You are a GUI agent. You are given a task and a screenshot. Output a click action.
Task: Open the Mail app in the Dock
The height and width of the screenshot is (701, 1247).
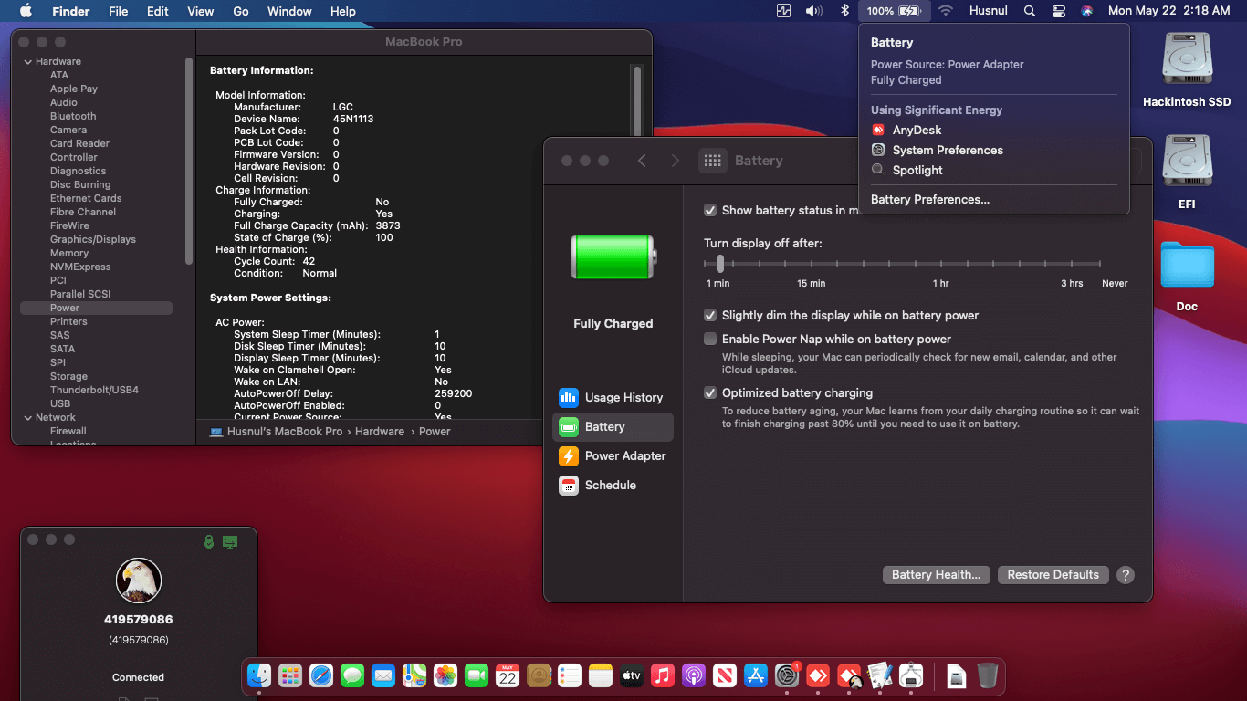[383, 675]
